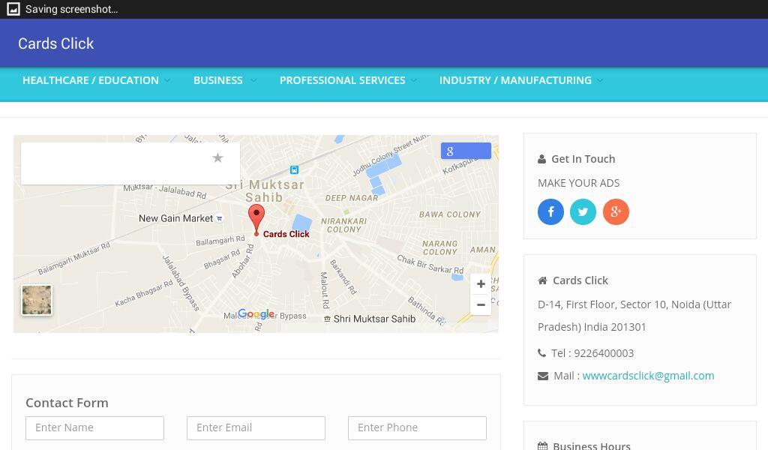This screenshot has width=768, height=450.
Task: Focus the Enter Email field
Action: (256, 428)
